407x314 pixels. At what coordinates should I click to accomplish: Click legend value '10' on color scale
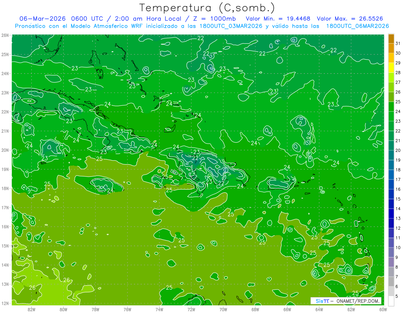398,248
